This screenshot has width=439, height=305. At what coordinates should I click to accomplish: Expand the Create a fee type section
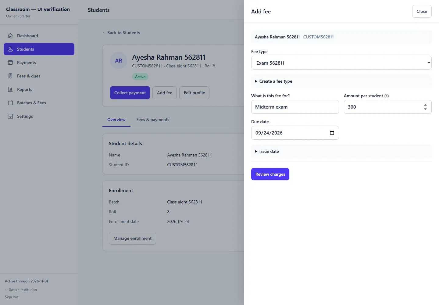click(341, 81)
